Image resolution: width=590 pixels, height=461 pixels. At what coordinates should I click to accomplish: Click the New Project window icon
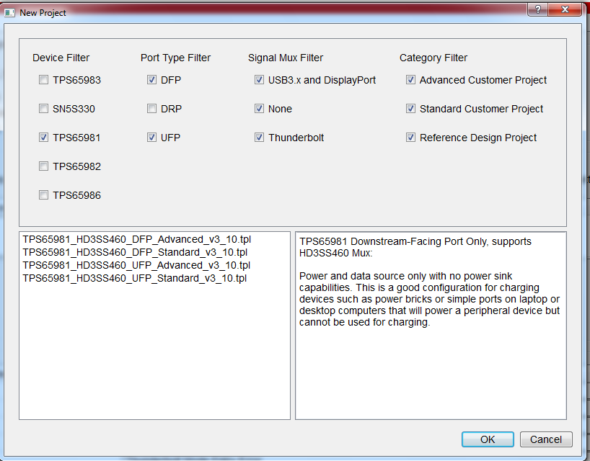(9, 13)
